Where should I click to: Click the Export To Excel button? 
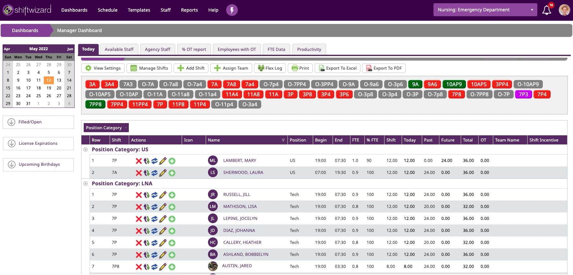click(337, 68)
